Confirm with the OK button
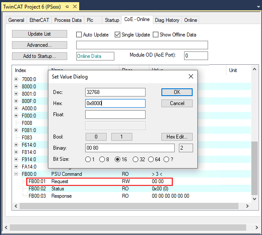The width and height of the screenshot is (262, 235). [x=177, y=92]
